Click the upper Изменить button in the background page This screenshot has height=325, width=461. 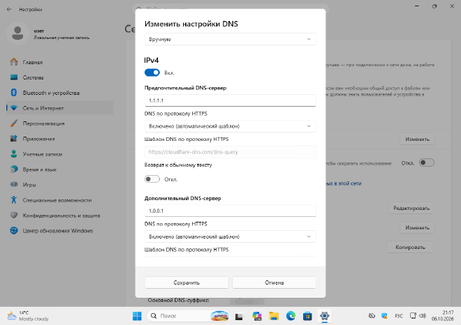click(417, 139)
